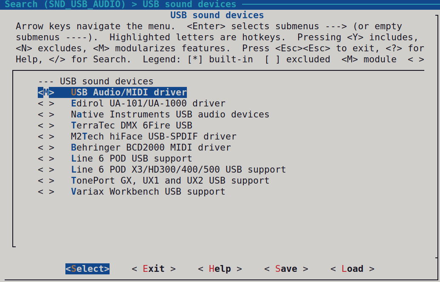Enable the Variax Workbench USB support option

(46, 192)
